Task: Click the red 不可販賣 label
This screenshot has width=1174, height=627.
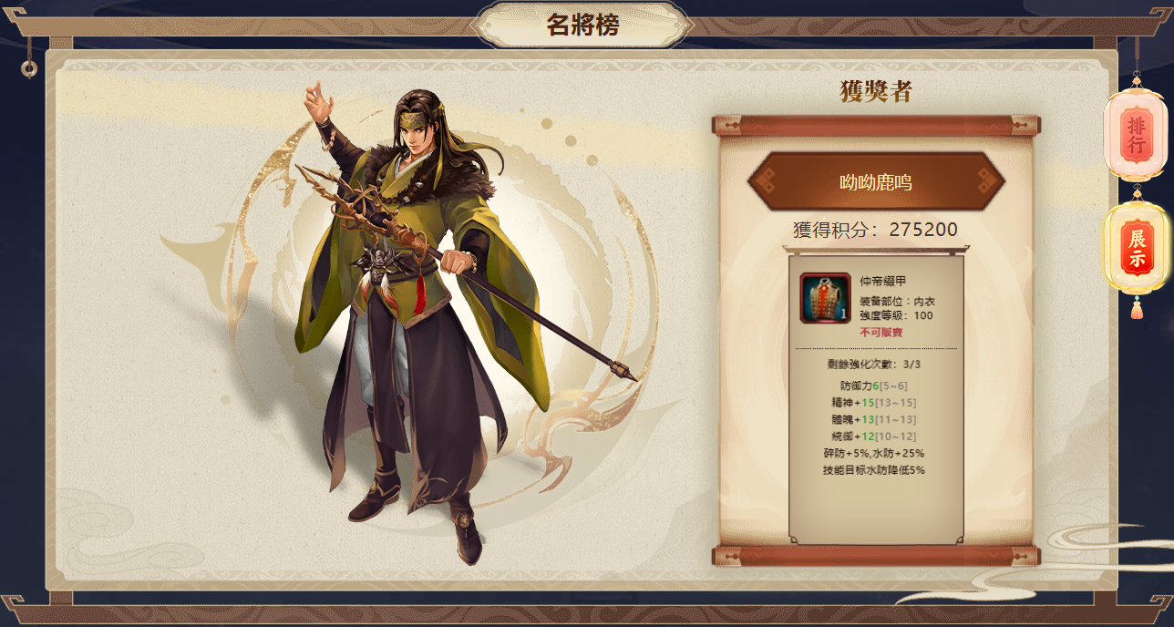Action: click(880, 333)
